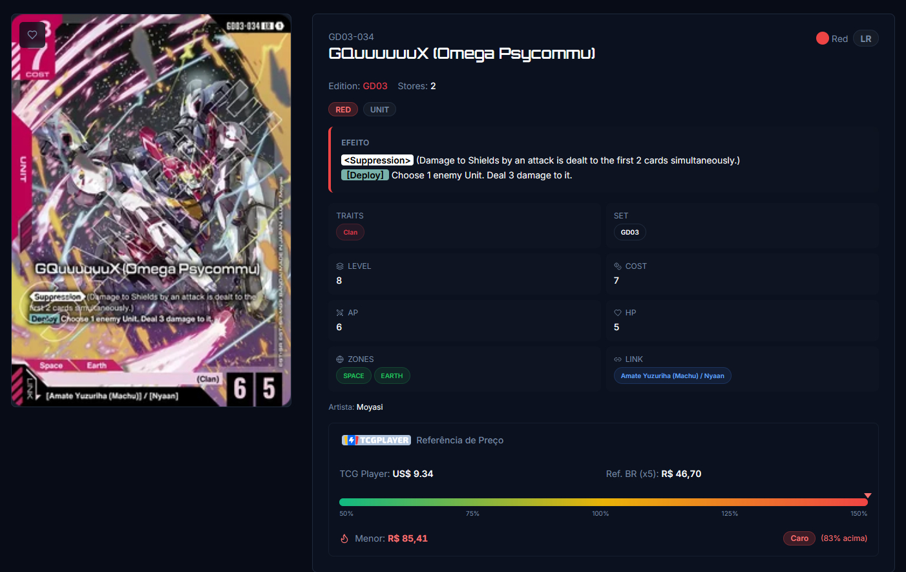Click the GD03 set chip
This screenshot has height=572, width=906.
[629, 233]
